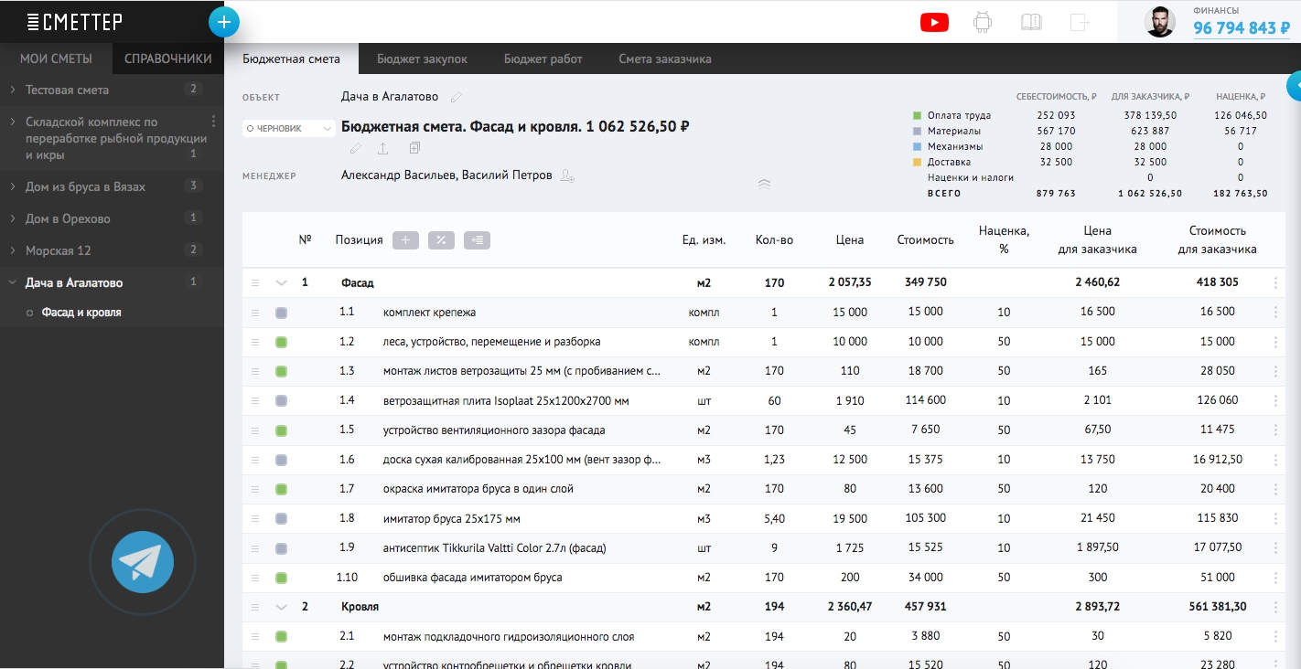Open the ЧЕРНОВИК status dropdown
Image resolution: width=1301 pixels, height=669 pixels.
pyautogui.click(x=288, y=129)
